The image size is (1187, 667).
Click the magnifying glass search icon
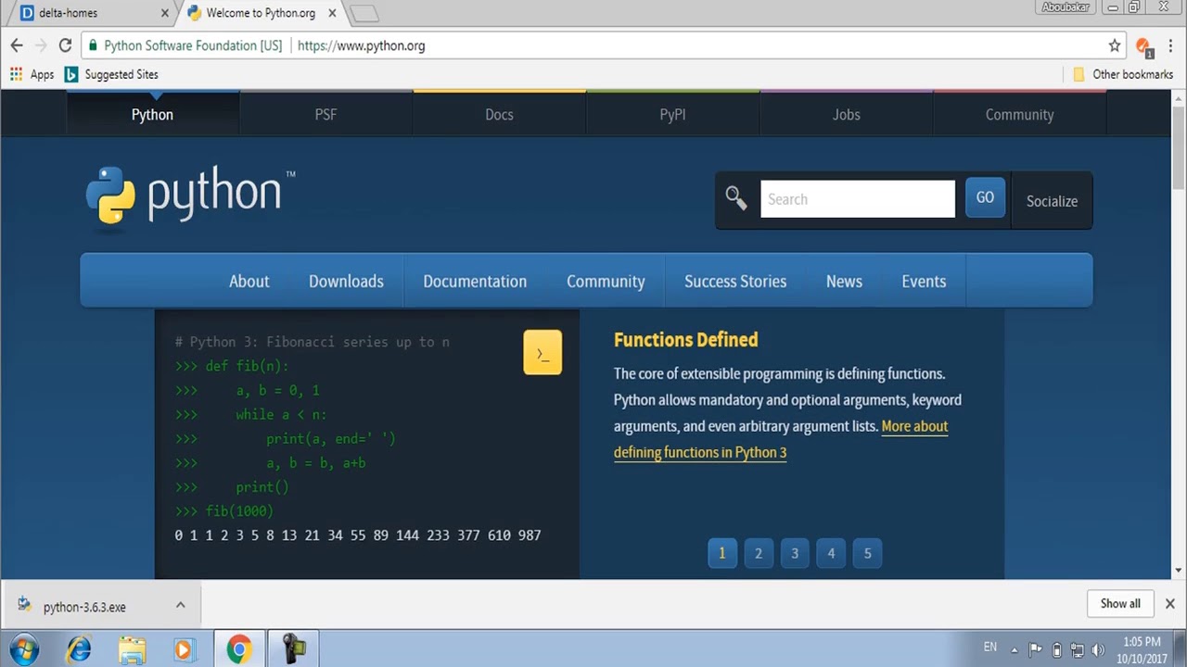coord(736,198)
